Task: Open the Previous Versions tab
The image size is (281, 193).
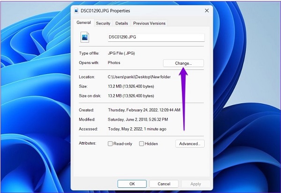Action: pyautogui.click(x=149, y=23)
